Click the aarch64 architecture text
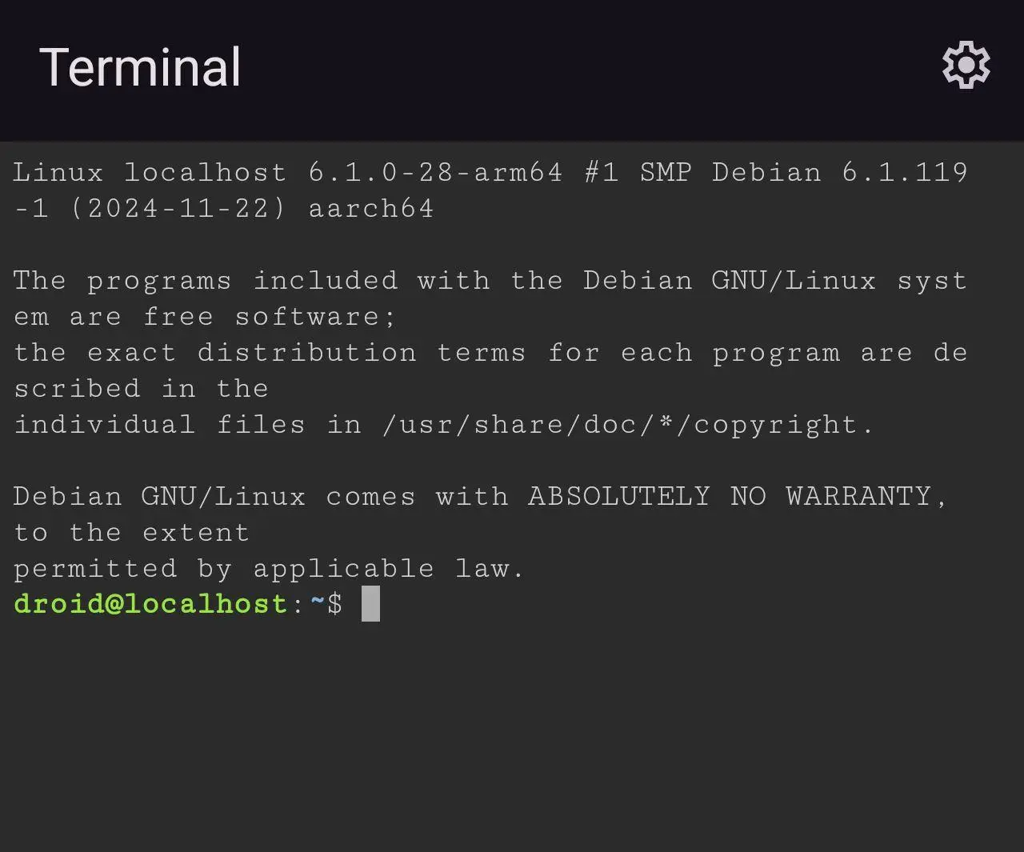The image size is (1024, 852). tap(371, 209)
